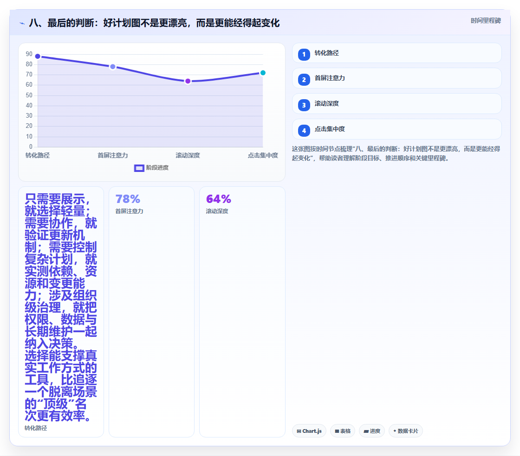
Task: Click the description paragraph starting 这张图按时间节点梳理
Action: coord(396,153)
